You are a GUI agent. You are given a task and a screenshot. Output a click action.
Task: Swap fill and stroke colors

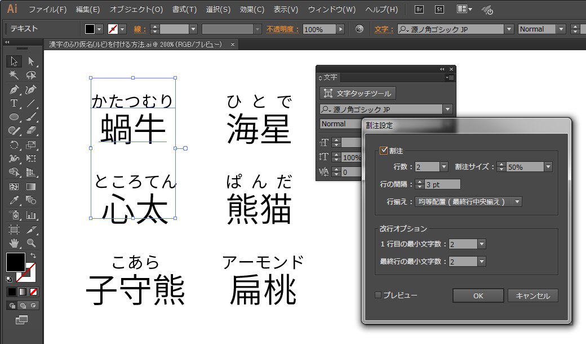33,255
